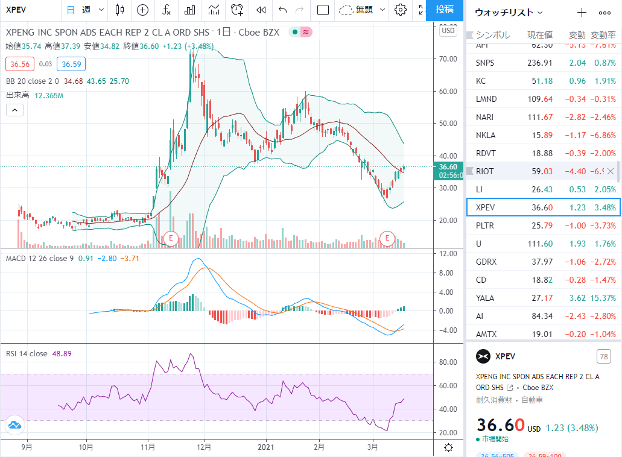The image size is (622, 457).
Task: Click the watchlist vertical scrollbar
Action: 618,171
